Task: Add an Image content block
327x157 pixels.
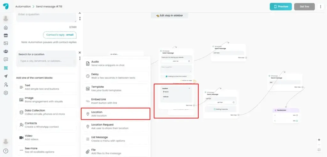Action: [x=46, y=100]
